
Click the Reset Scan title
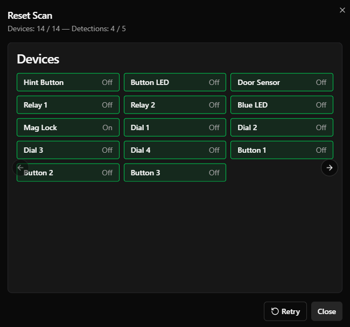[30, 16]
